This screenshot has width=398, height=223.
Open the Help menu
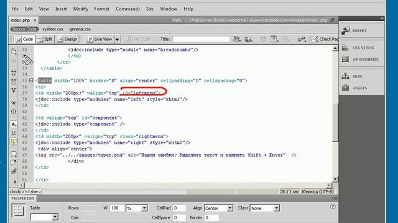point(188,9)
